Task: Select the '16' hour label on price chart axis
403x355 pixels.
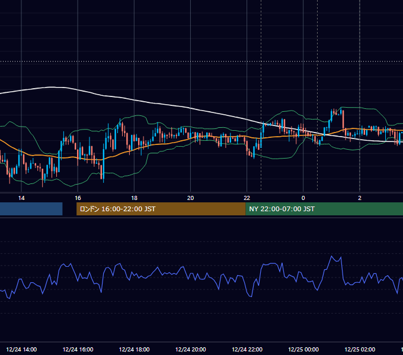Action: (x=78, y=198)
